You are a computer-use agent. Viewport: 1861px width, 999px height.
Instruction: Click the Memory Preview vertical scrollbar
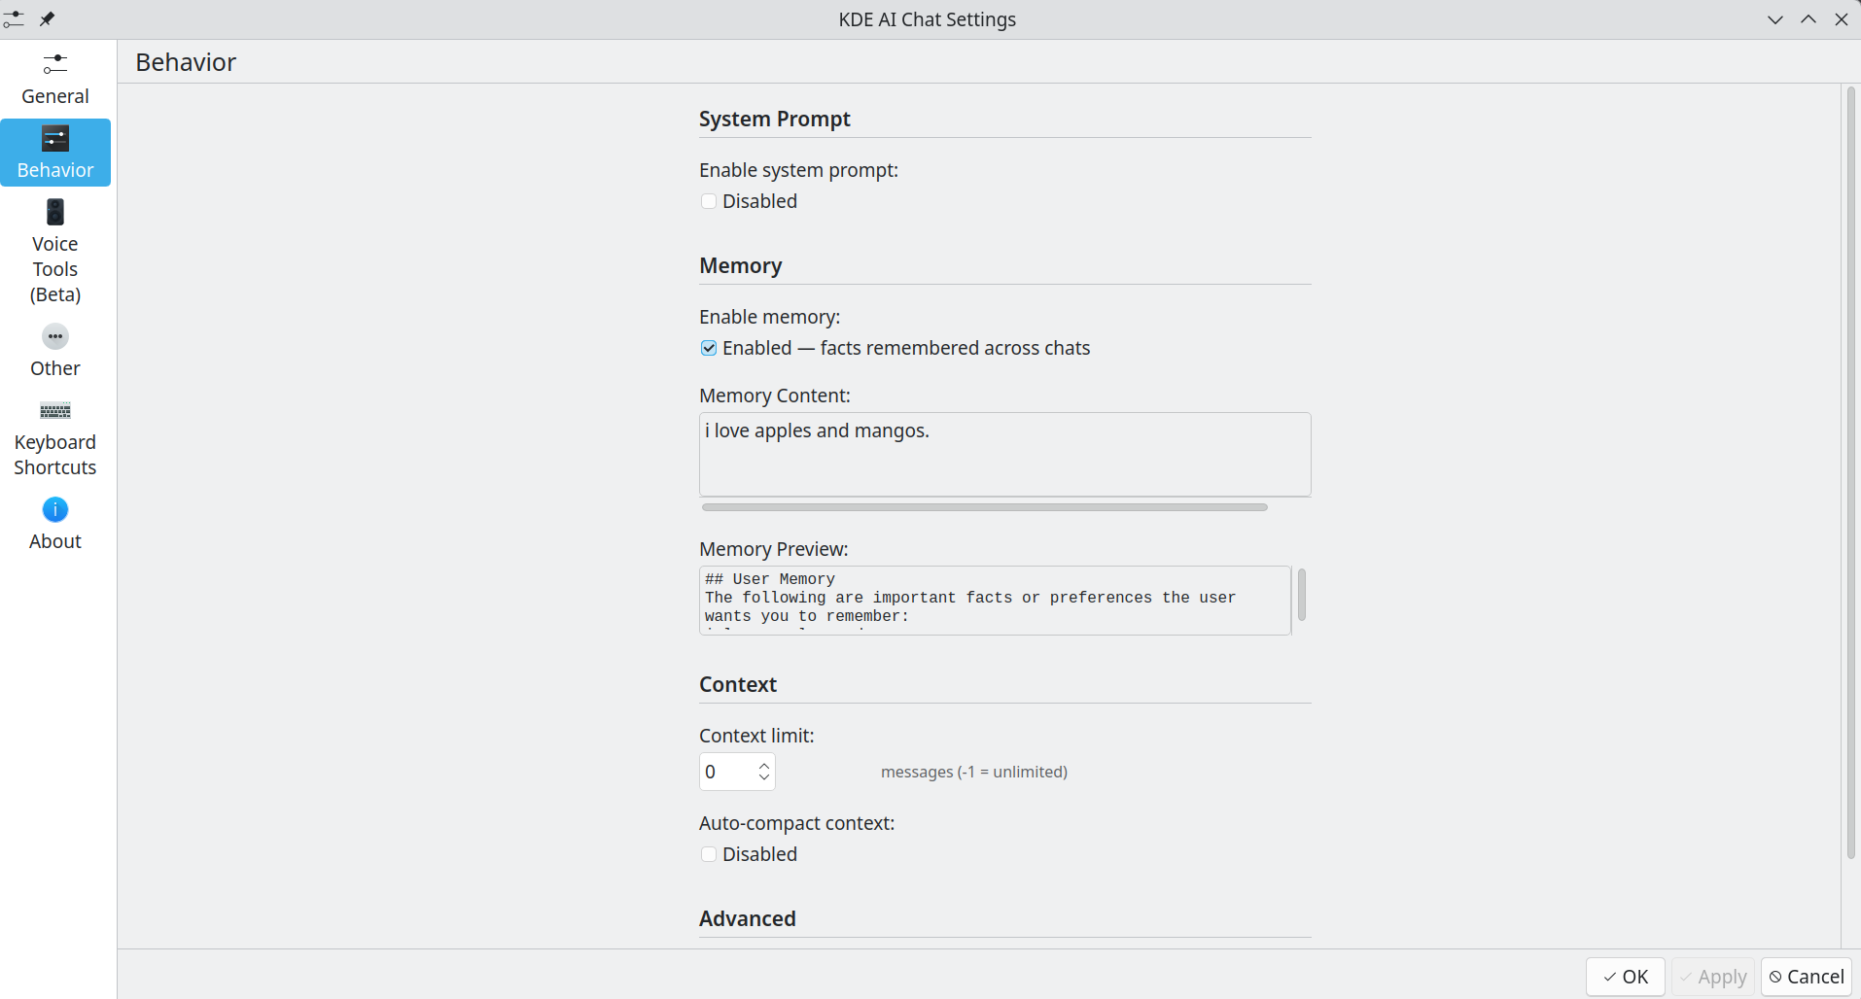click(1302, 594)
